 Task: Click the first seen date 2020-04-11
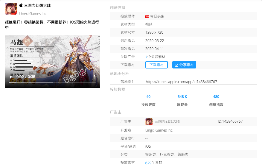[155, 49]
